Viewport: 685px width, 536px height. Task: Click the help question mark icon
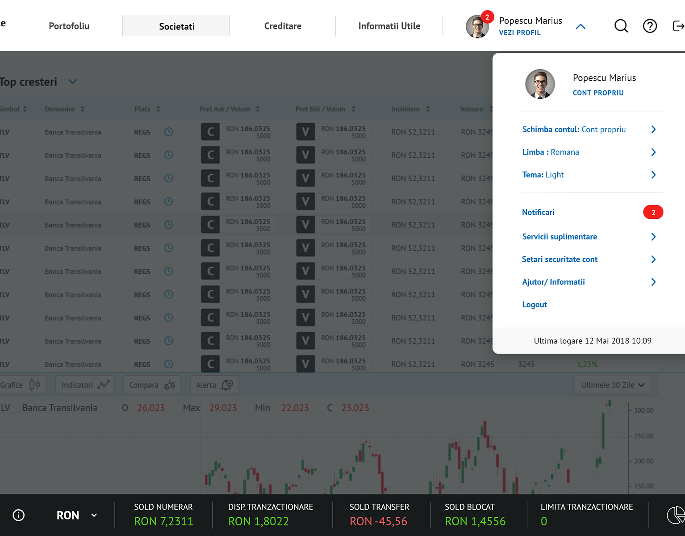[650, 26]
